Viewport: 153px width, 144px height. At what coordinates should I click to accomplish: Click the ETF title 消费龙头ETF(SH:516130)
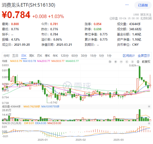coord(29,5)
